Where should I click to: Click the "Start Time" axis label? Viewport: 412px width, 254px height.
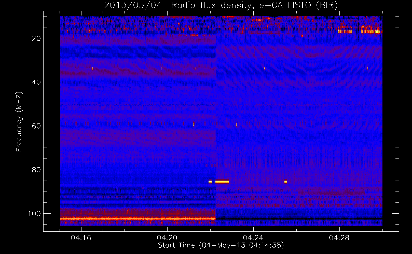[x=221, y=245]
